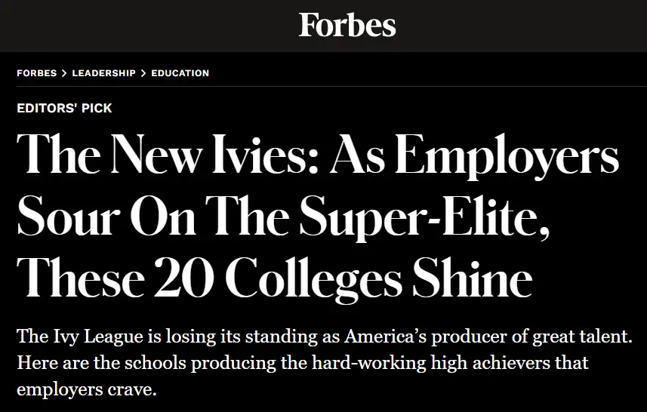This screenshot has width=647, height=412.
Task: Click the Forbes logo in the header
Action: click(347, 25)
